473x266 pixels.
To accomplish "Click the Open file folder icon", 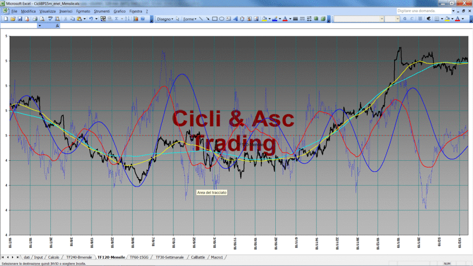I will click(x=12, y=18).
